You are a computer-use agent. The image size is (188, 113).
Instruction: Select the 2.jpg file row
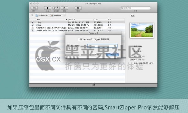coord(77,25)
